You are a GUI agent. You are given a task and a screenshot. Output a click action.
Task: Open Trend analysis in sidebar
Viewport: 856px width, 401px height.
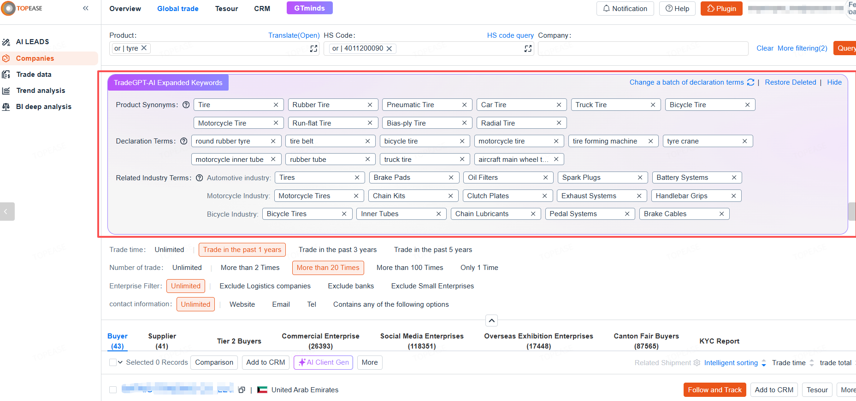click(40, 91)
